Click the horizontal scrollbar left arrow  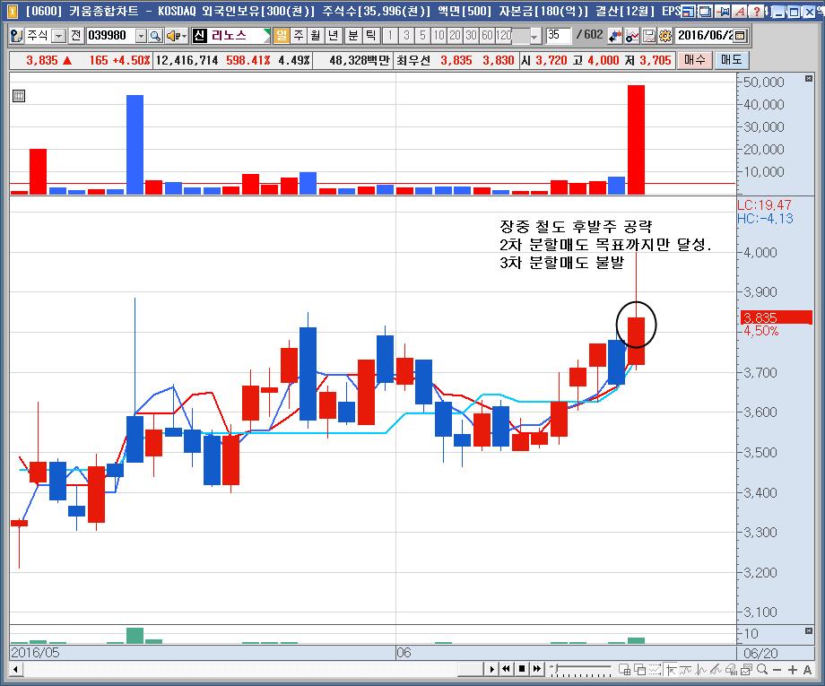(x=16, y=670)
